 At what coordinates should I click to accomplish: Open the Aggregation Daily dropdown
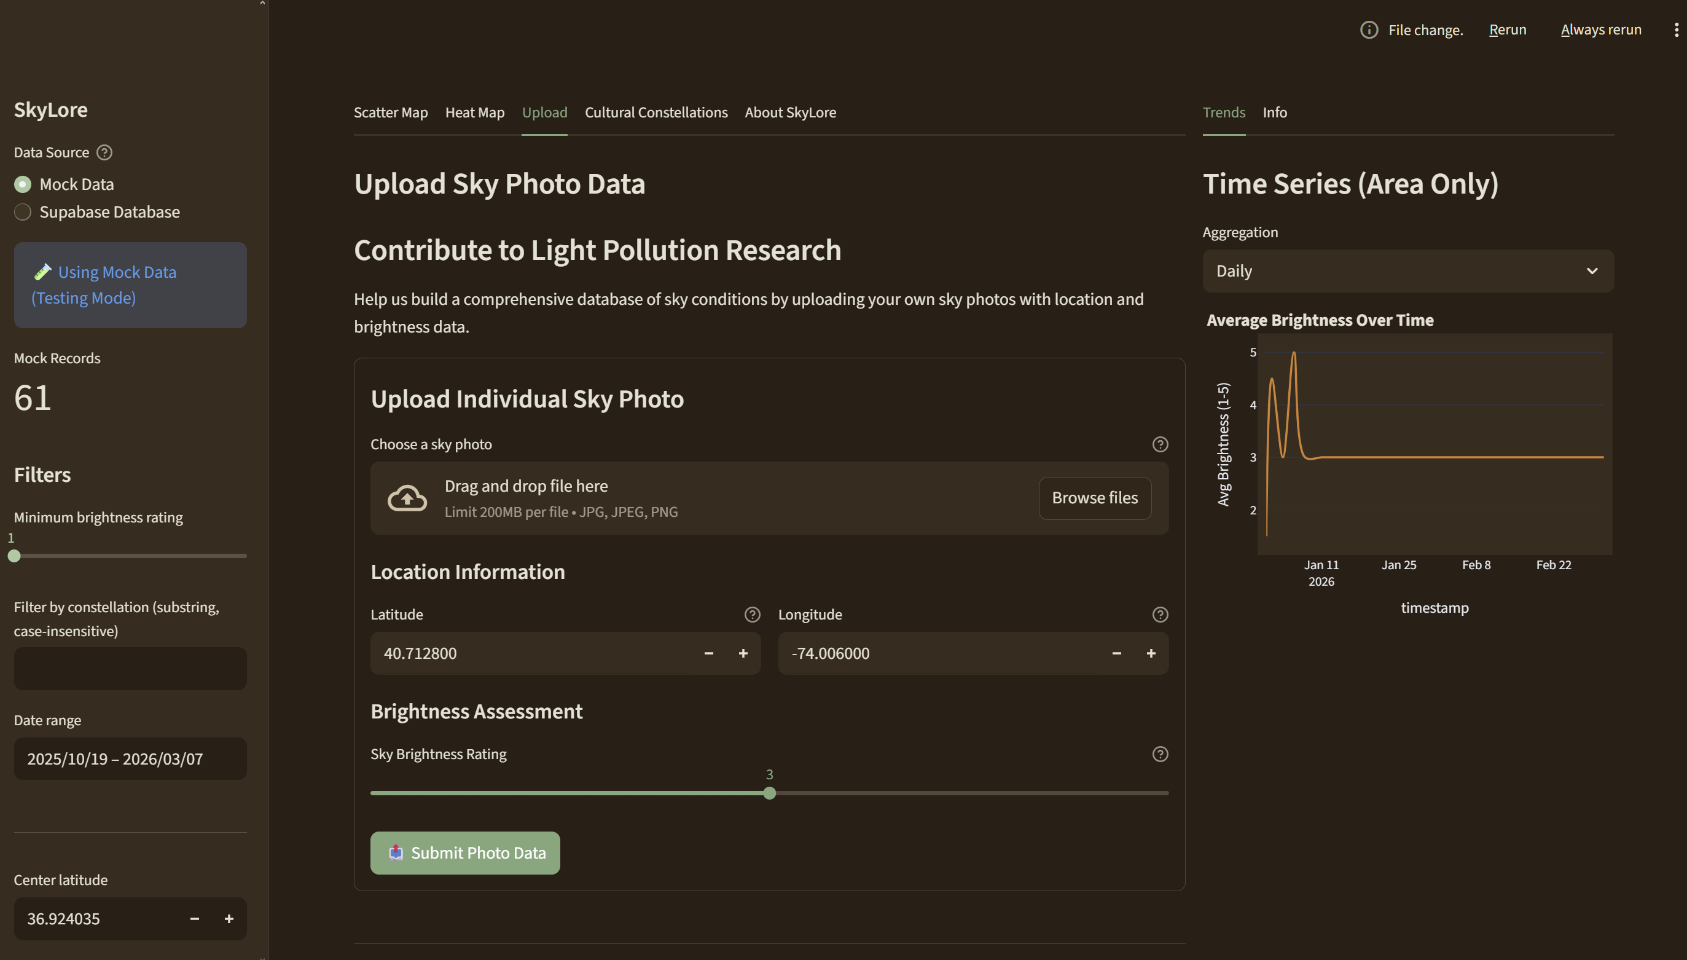[1407, 271]
